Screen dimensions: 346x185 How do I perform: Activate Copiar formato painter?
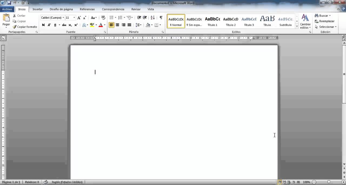tap(25, 27)
